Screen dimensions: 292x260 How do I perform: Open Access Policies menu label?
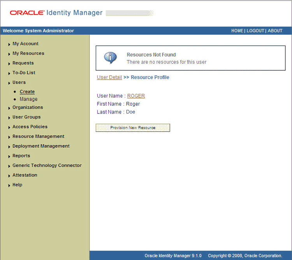30,127
